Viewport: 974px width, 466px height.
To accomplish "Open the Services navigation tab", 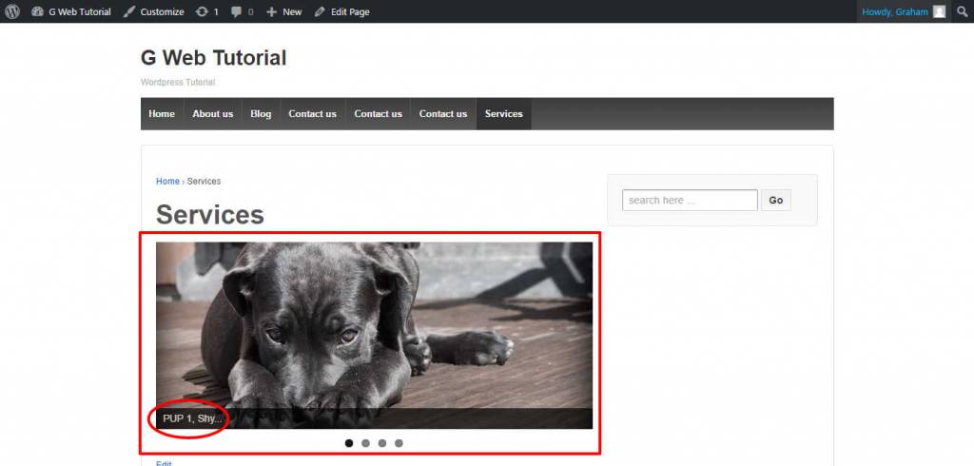I will 504,114.
